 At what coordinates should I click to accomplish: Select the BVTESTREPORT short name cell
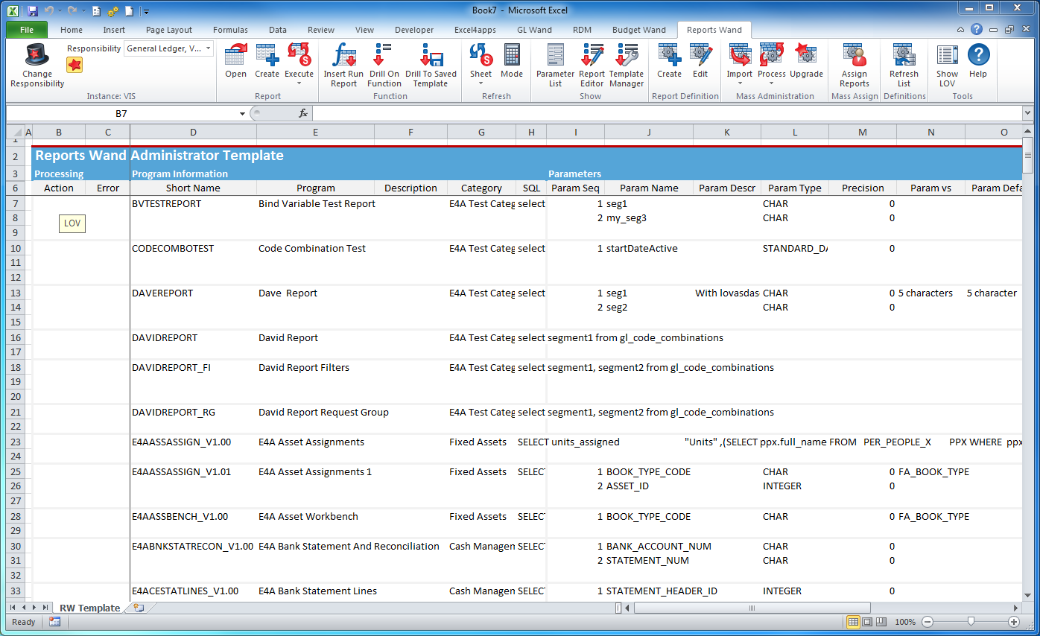click(193, 203)
